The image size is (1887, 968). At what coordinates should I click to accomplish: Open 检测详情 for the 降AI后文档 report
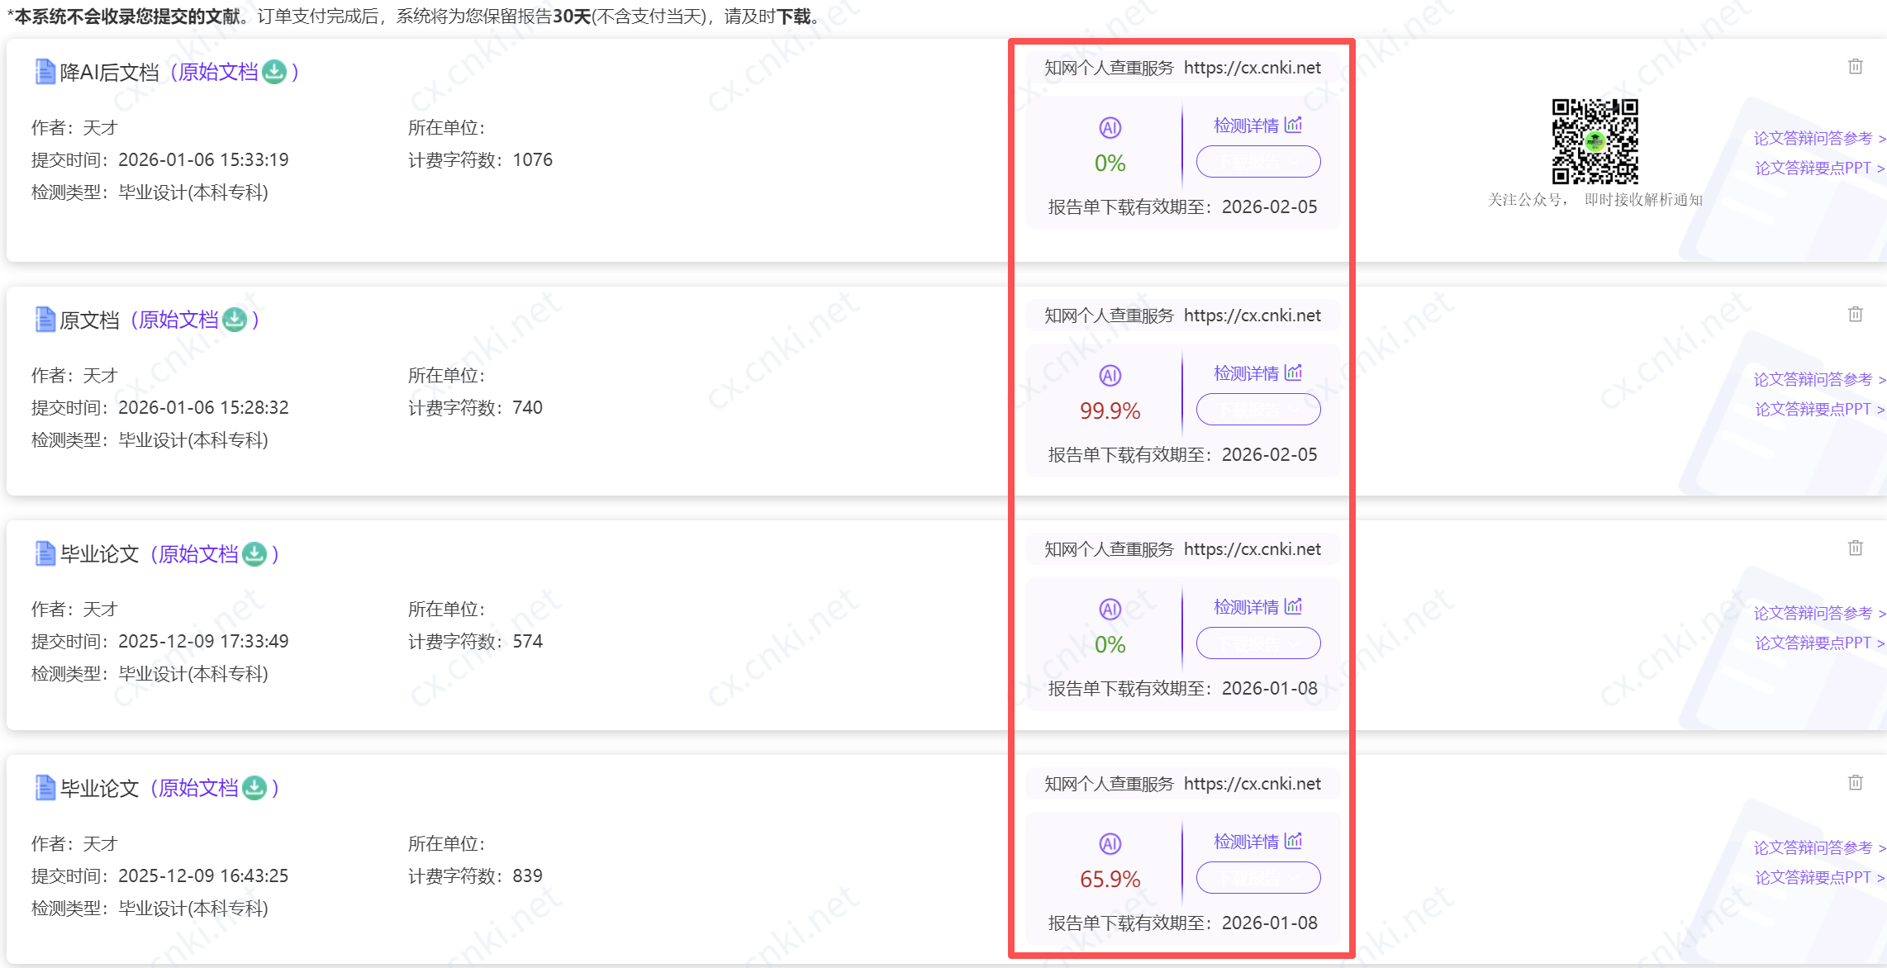tap(1246, 126)
